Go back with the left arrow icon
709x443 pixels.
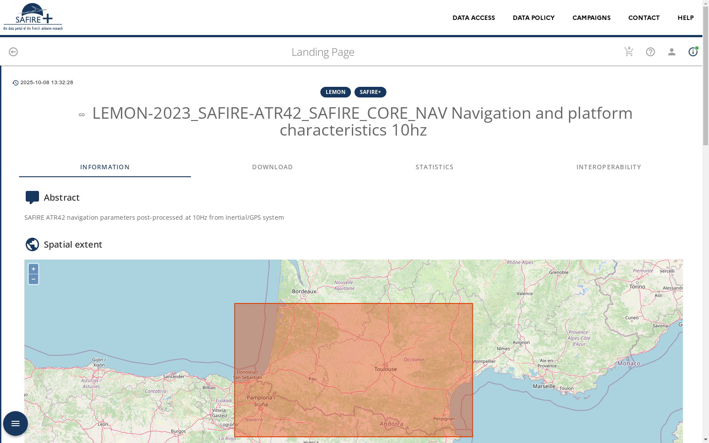pyautogui.click(x=13, y=52)
